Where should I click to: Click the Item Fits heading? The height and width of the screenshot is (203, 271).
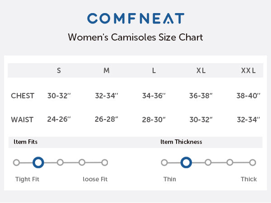pos(26,142)
